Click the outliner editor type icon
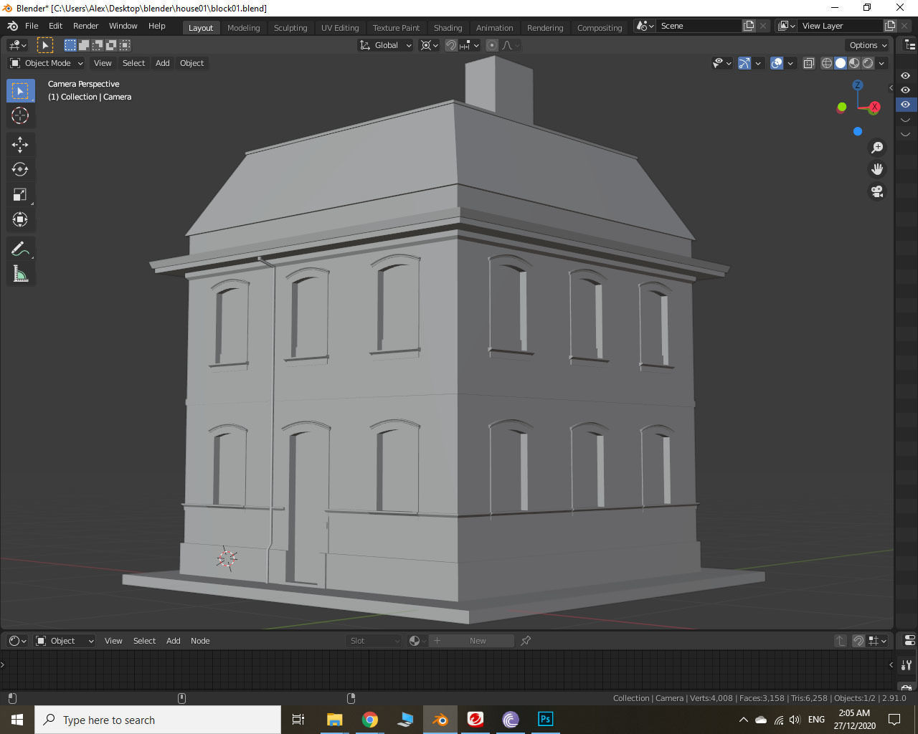 (x=909, y=45)
